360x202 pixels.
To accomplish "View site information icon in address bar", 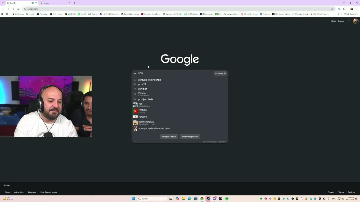I will [24, 9].
